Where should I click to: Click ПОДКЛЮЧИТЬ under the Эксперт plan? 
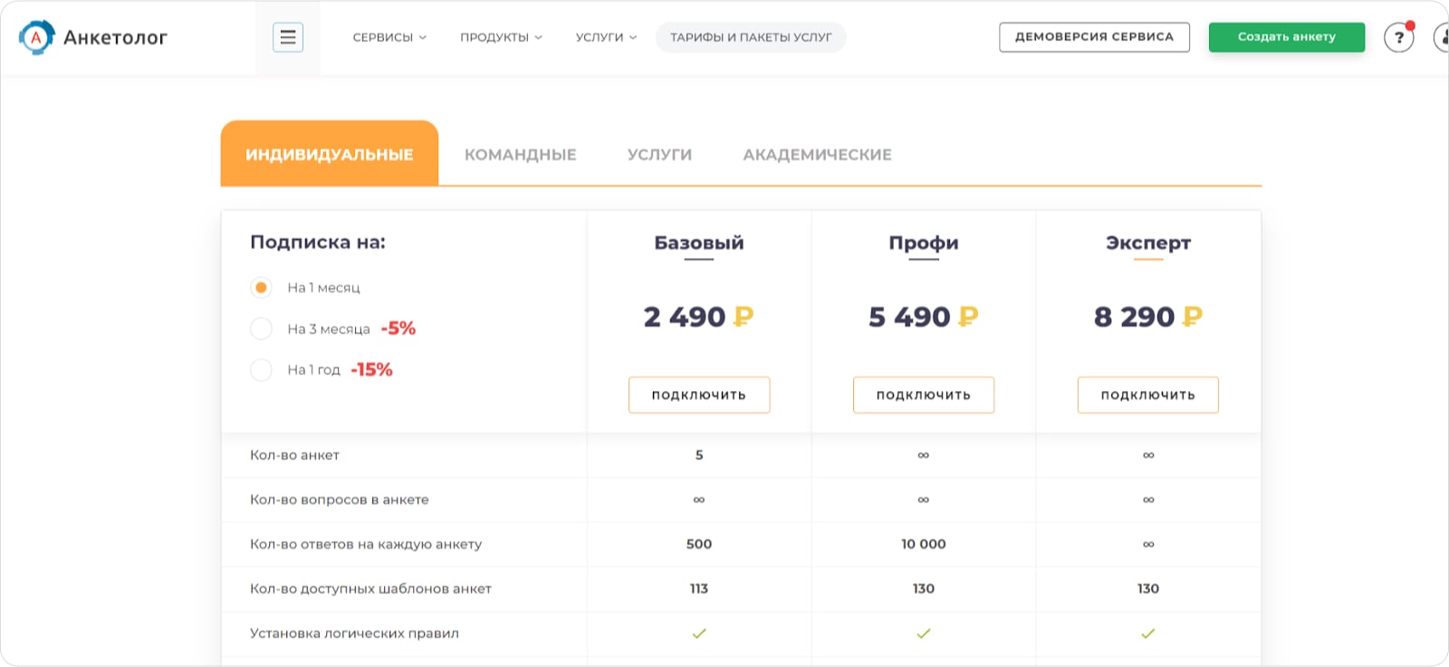(x=1147, y=395)
